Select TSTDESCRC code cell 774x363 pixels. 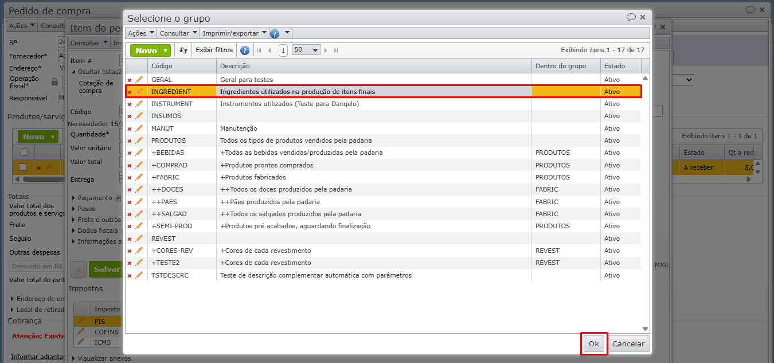point(182,275)
